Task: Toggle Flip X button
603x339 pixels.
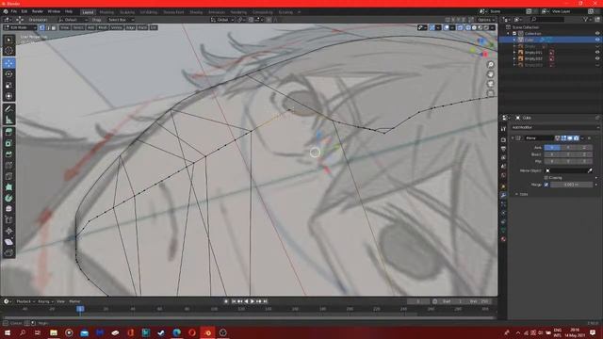Action: [x=552, y=161]
